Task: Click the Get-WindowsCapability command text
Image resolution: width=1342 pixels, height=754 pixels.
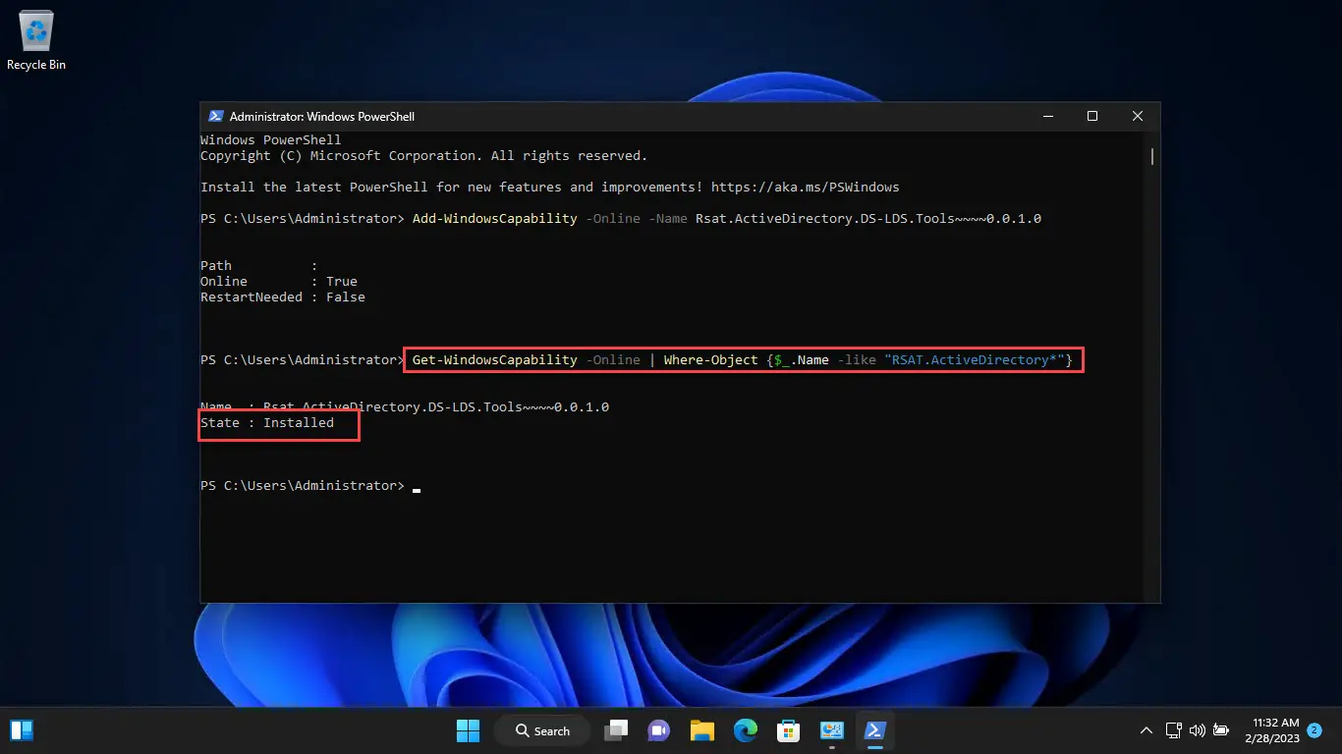Action: (495, 359)
